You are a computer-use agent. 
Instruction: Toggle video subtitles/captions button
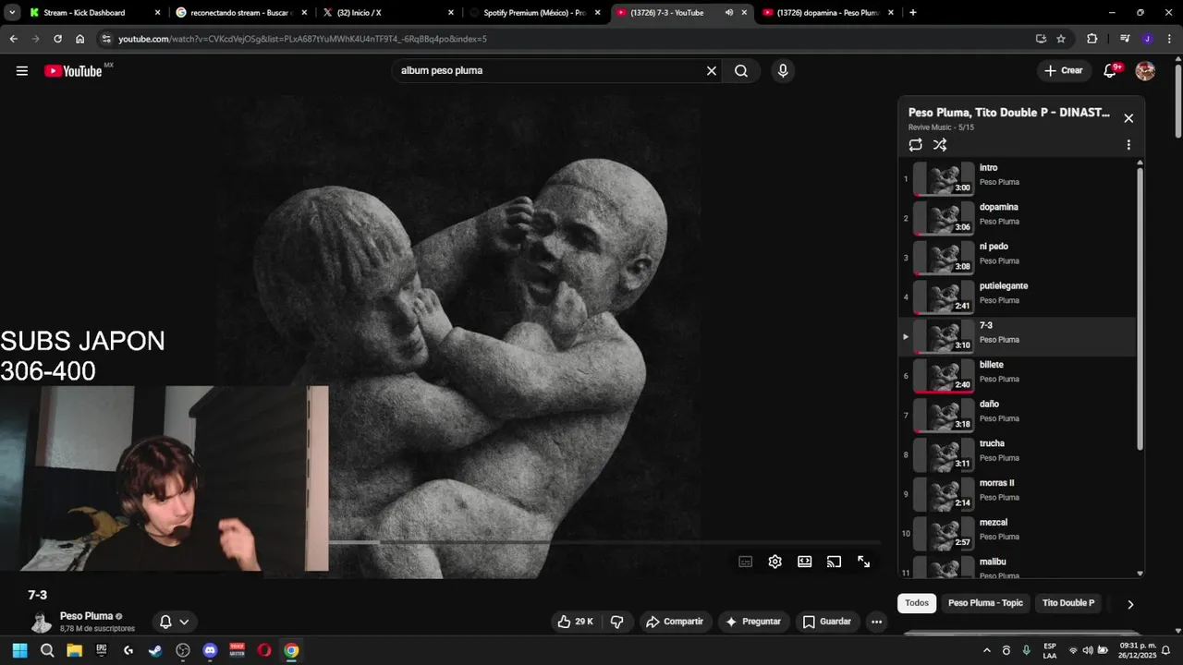pyautogui.click(x=746, y=562)
